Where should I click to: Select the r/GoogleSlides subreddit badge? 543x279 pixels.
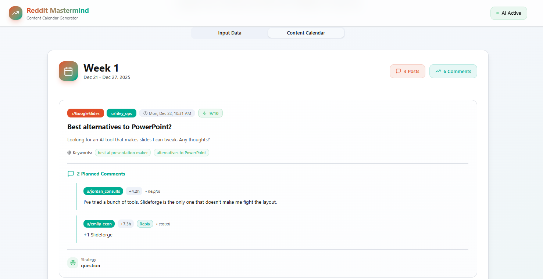(x=86, y=113)
